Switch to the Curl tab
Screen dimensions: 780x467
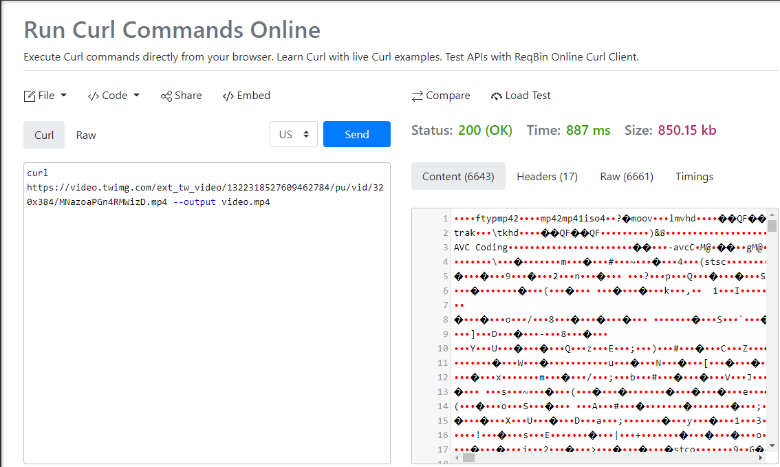click(44, 135)
